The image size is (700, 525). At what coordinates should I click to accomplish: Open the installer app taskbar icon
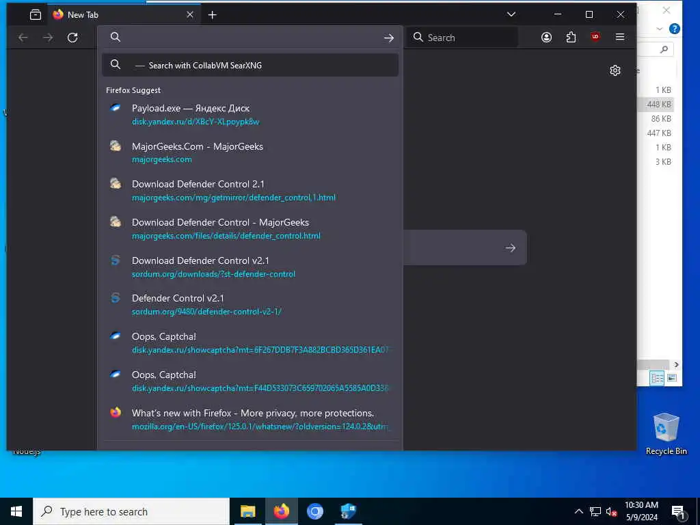tap(348, 511)
